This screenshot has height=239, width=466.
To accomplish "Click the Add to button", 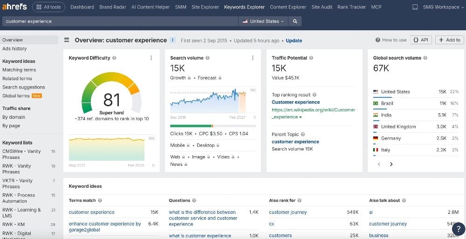I will 449,40.
